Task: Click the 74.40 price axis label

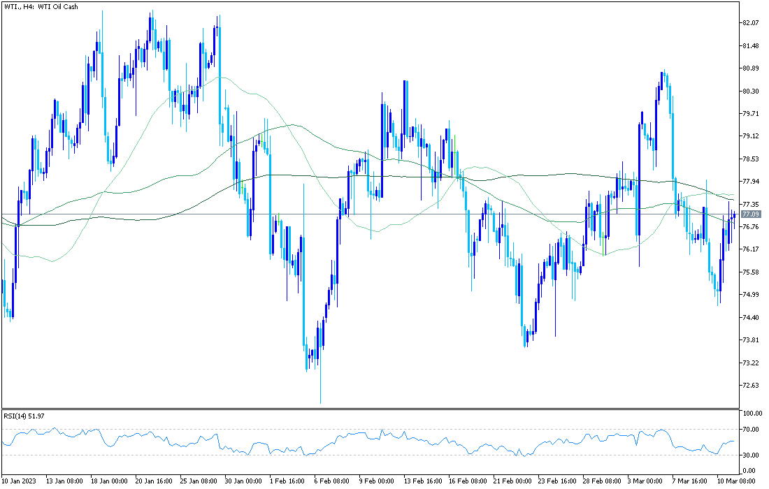Action: (x=751, y=318)
